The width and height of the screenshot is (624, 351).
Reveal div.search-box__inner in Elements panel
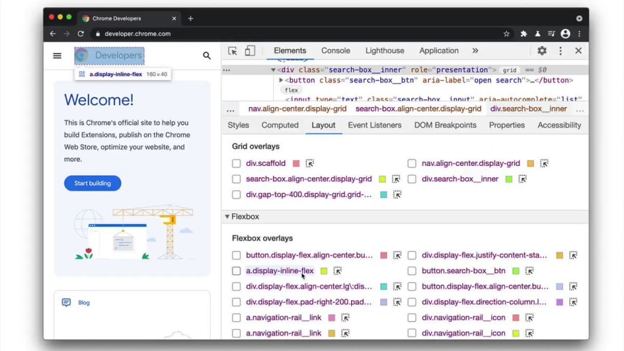pos(523,179)
